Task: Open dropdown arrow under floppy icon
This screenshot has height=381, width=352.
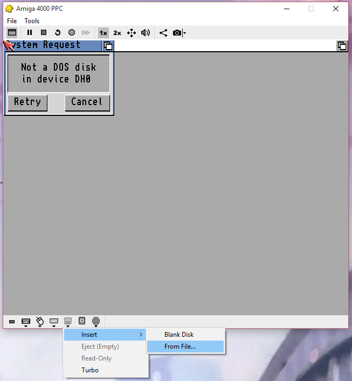Action: coord(68,327)
